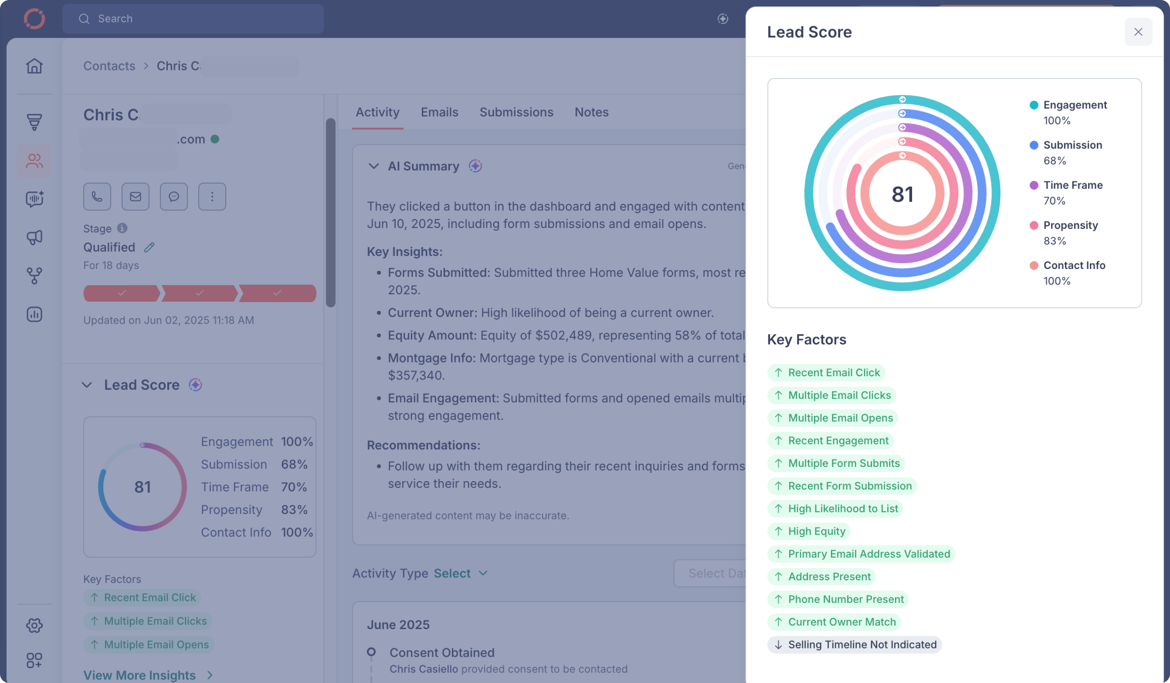Switch to the Emails tab

click(439, 112)
